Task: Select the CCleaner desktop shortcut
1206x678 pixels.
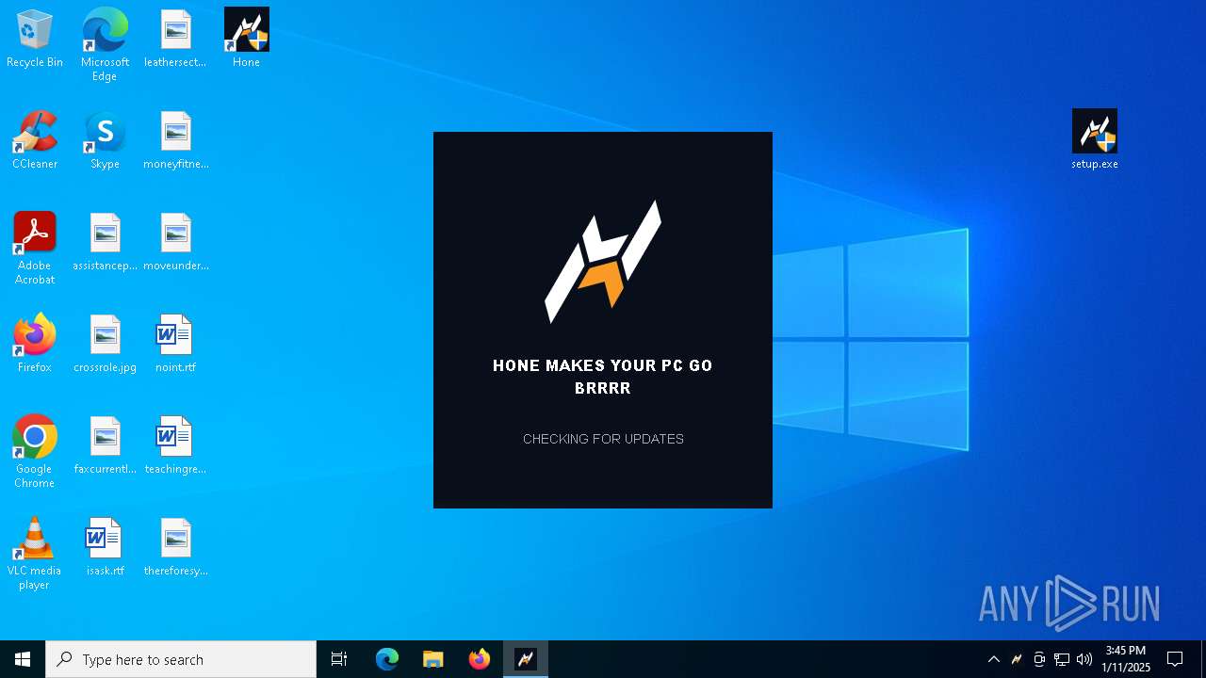Action: coord(35,141)
